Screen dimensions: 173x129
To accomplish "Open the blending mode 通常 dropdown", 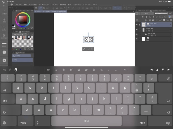I will 147,13.
